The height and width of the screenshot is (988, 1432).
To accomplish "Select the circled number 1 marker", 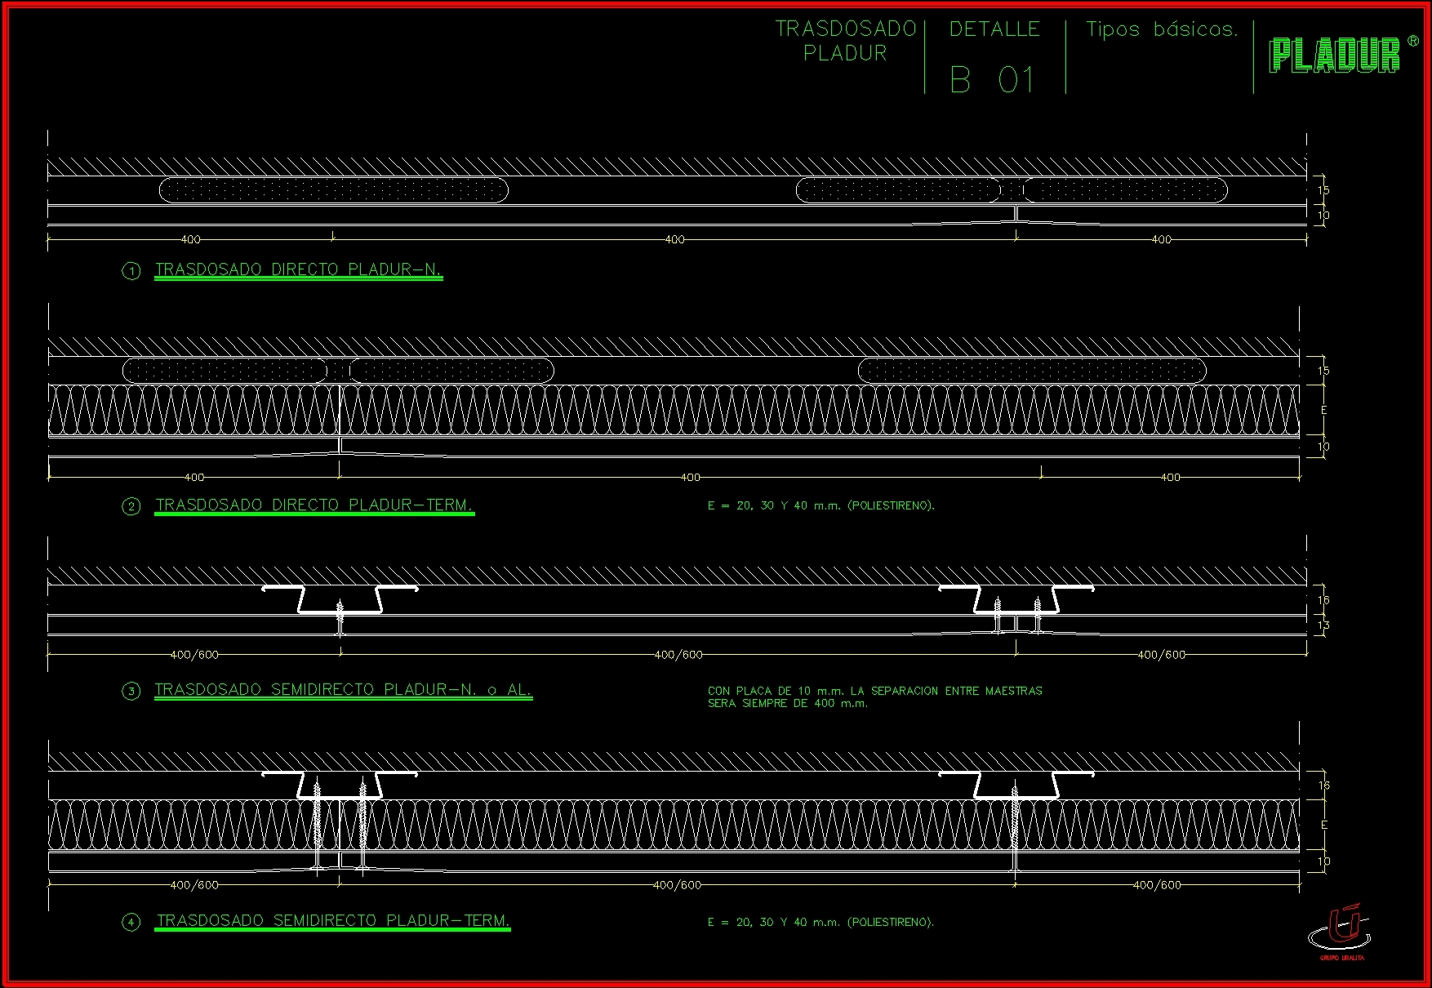I will click(131, 271).
